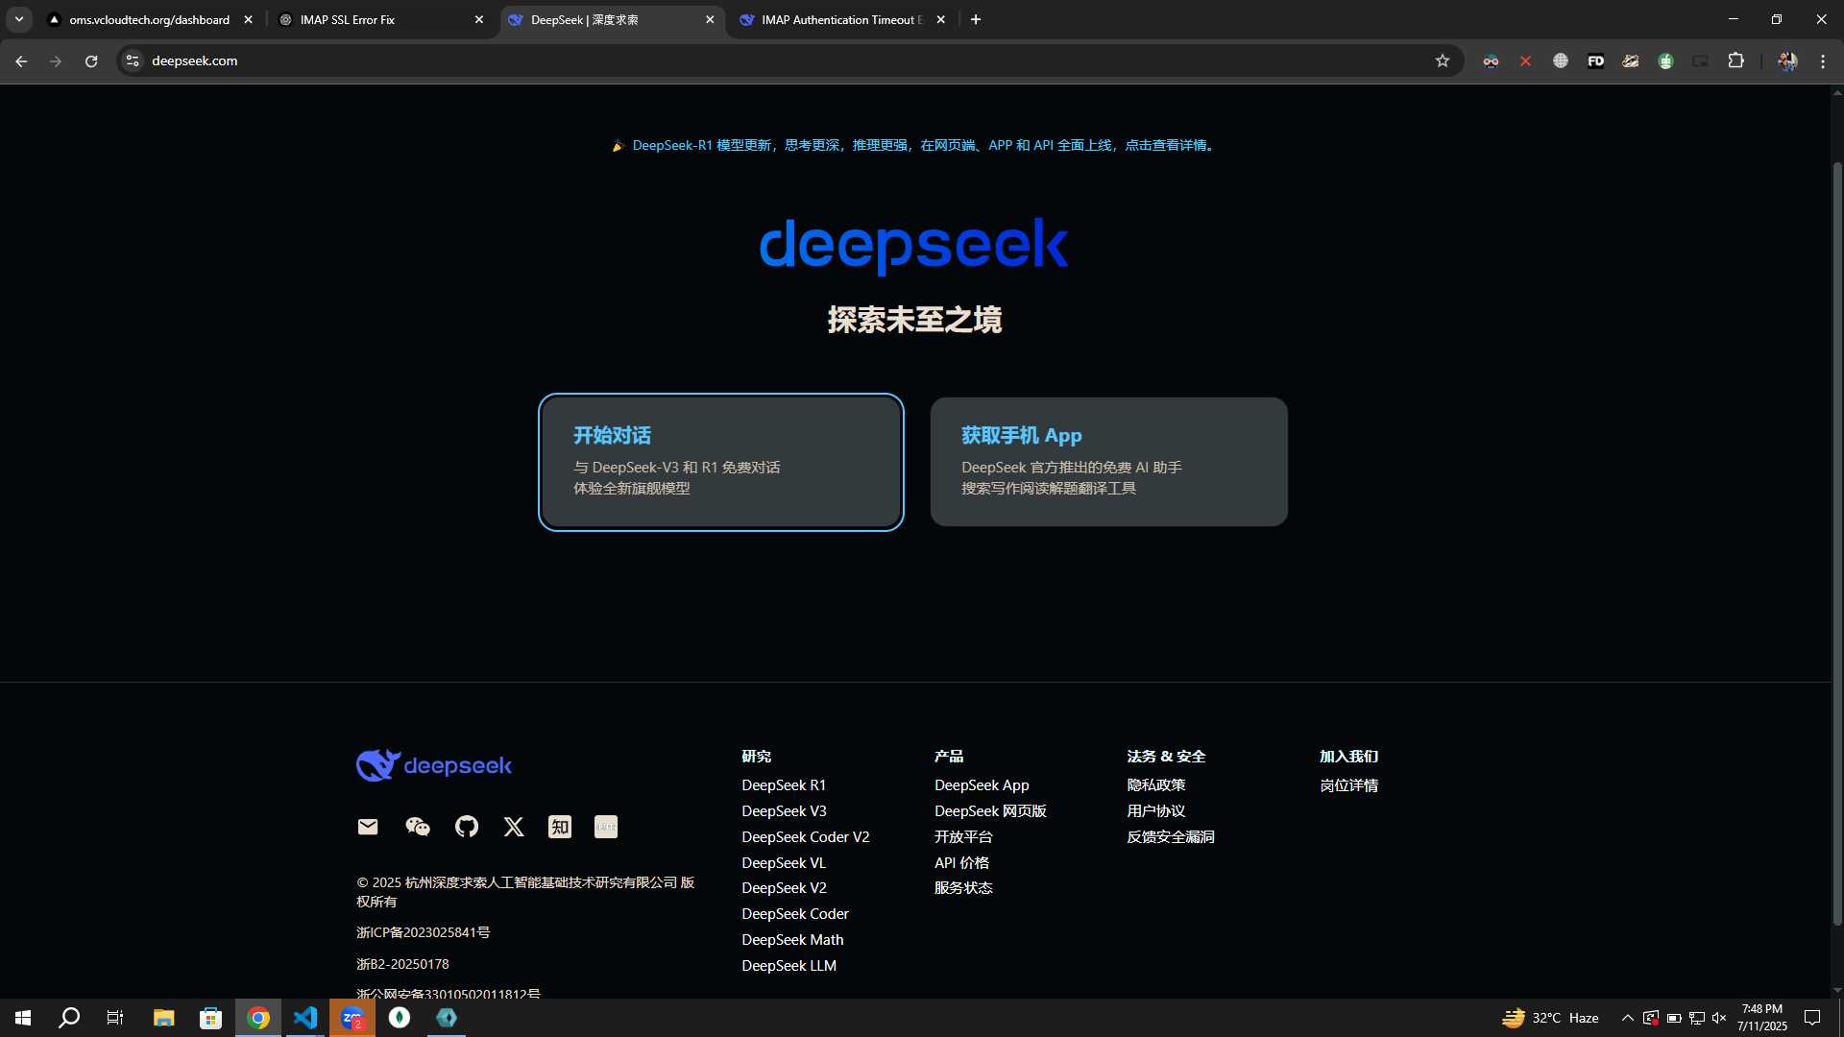This screenshot has width=1844, height=1037.
Task: Open 开放平台 link
Action: click(x=963, y=837)
